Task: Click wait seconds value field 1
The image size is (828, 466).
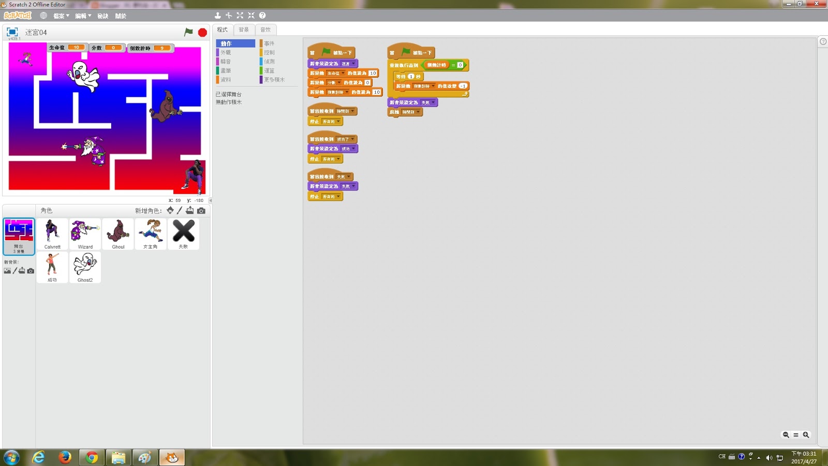Action: pos(411,77)
